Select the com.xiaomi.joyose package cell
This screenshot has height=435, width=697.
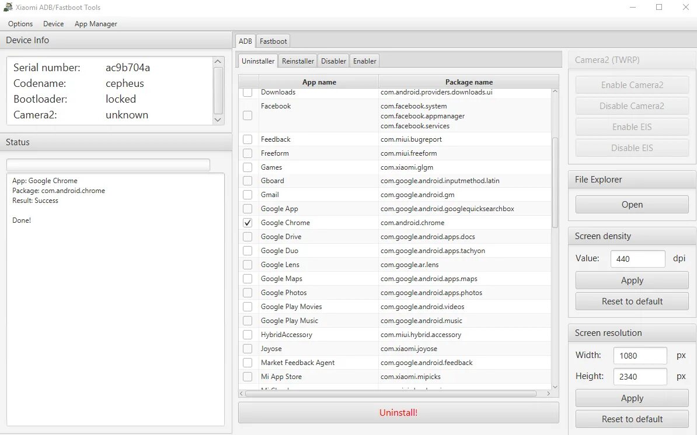(x=465, y=349)
